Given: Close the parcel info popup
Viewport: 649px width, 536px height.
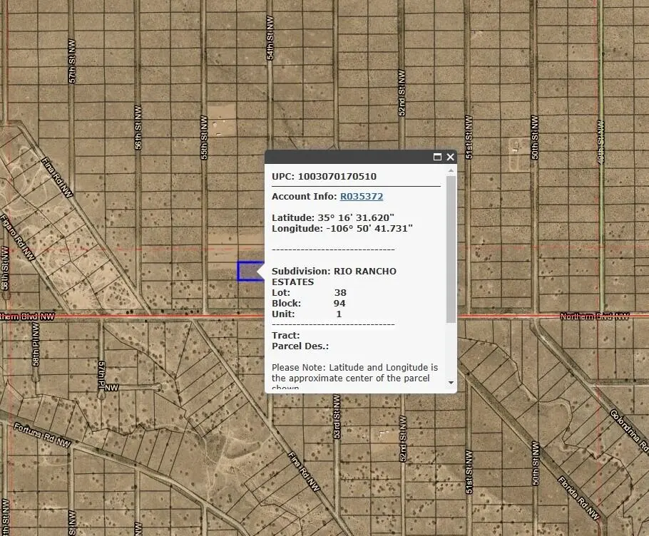Looking at the screenshot, I should 450,157.
